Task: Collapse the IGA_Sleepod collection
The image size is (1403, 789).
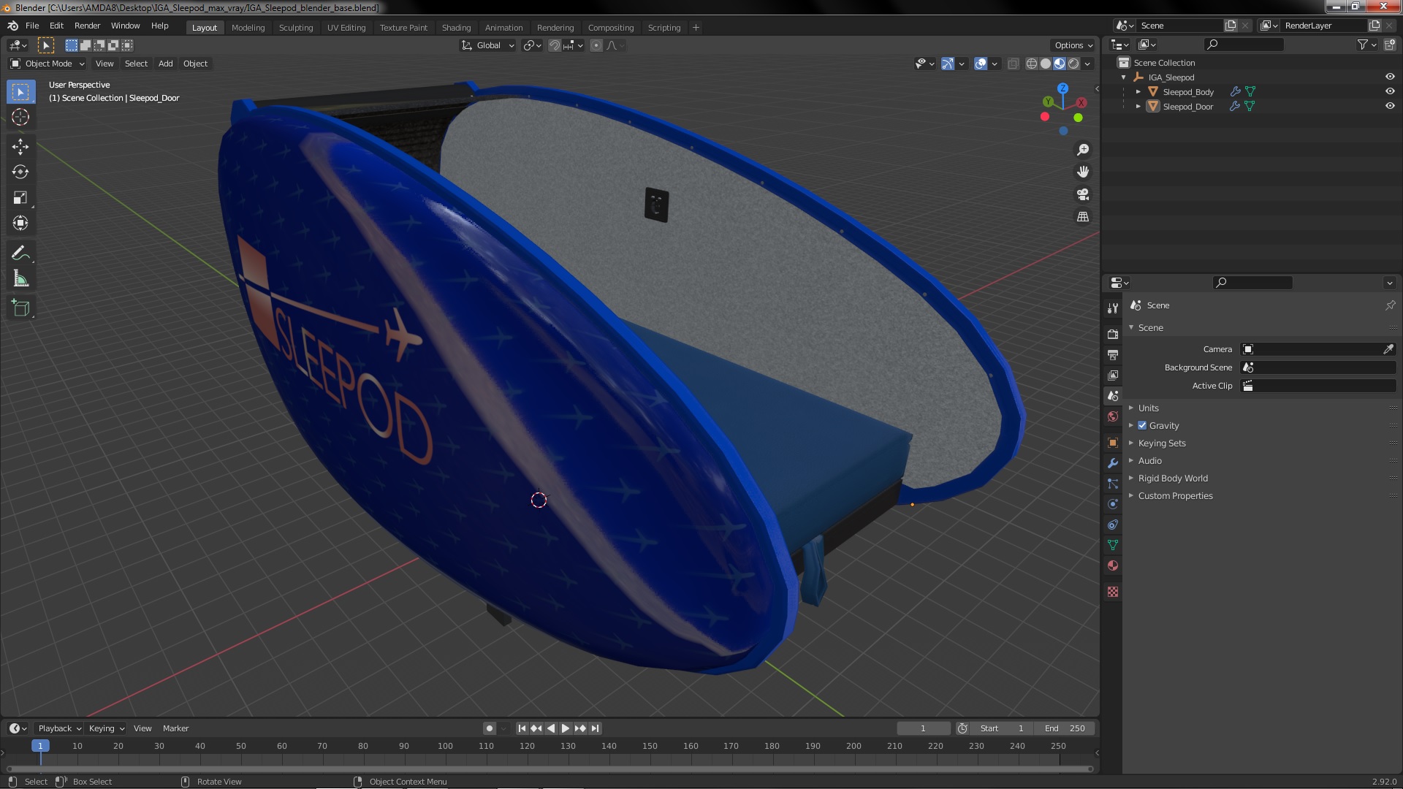Action: point(1123,77)
